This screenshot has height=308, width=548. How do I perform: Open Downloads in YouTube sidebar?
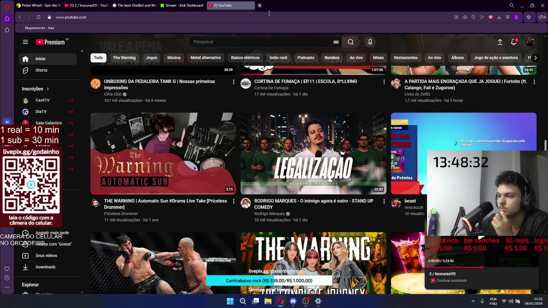point(48,267)
